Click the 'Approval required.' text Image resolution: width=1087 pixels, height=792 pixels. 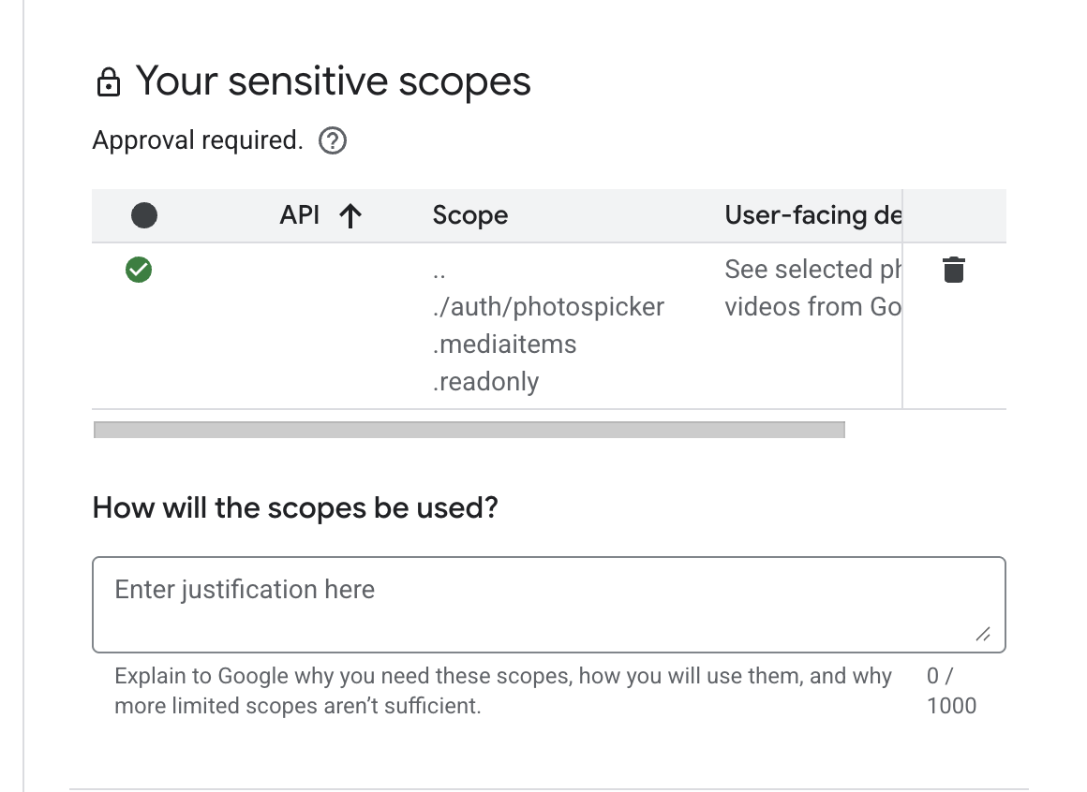pyautogui.click(x=198, y=140)
